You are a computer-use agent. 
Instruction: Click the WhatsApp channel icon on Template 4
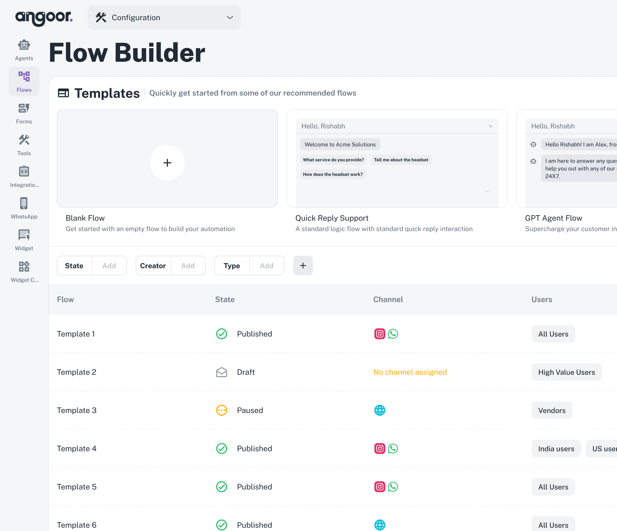click(393, 448)
